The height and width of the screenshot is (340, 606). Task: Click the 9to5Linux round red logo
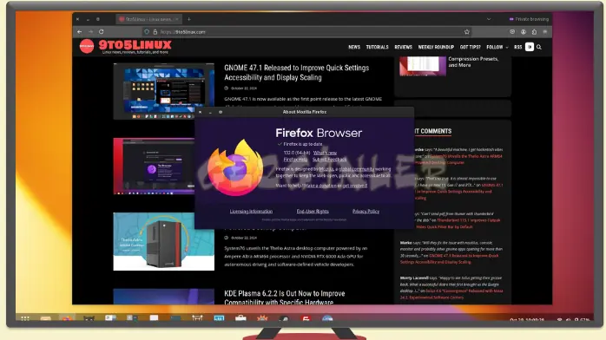click(x=87, y=46)
